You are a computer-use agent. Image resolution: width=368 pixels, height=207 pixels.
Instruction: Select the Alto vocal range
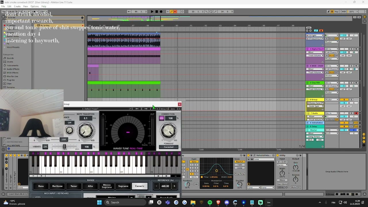click(90, 186)
